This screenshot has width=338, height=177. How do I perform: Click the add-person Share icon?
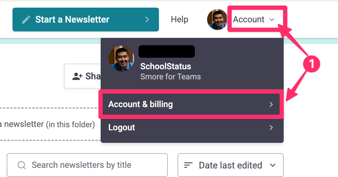click(x=77, y=76)
